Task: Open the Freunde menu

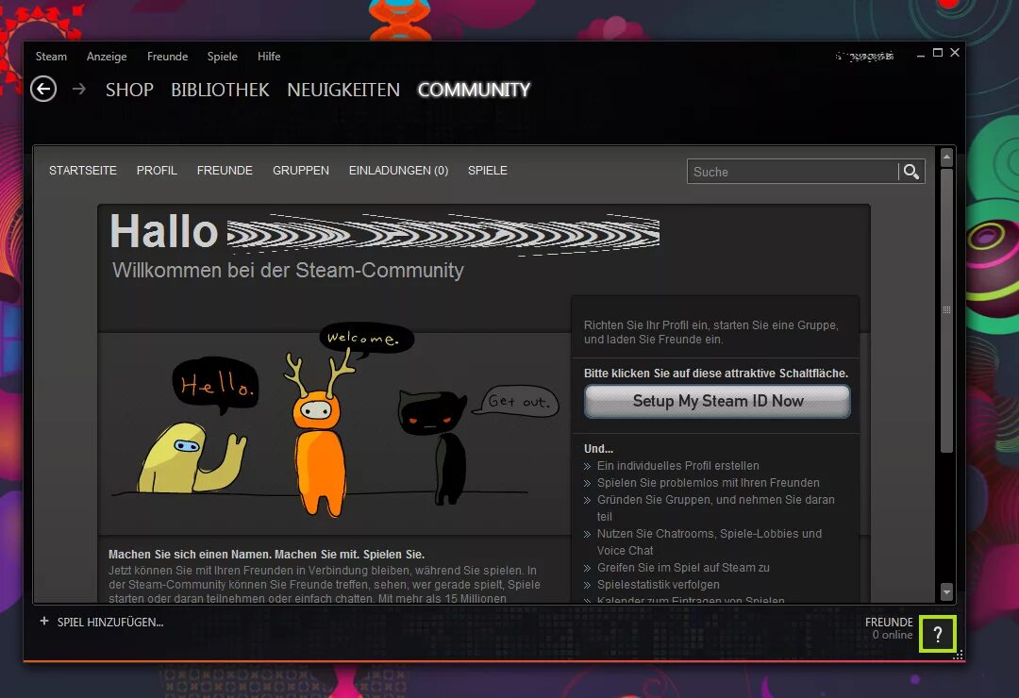Action: pyautogui.click(x=167, y=57)
